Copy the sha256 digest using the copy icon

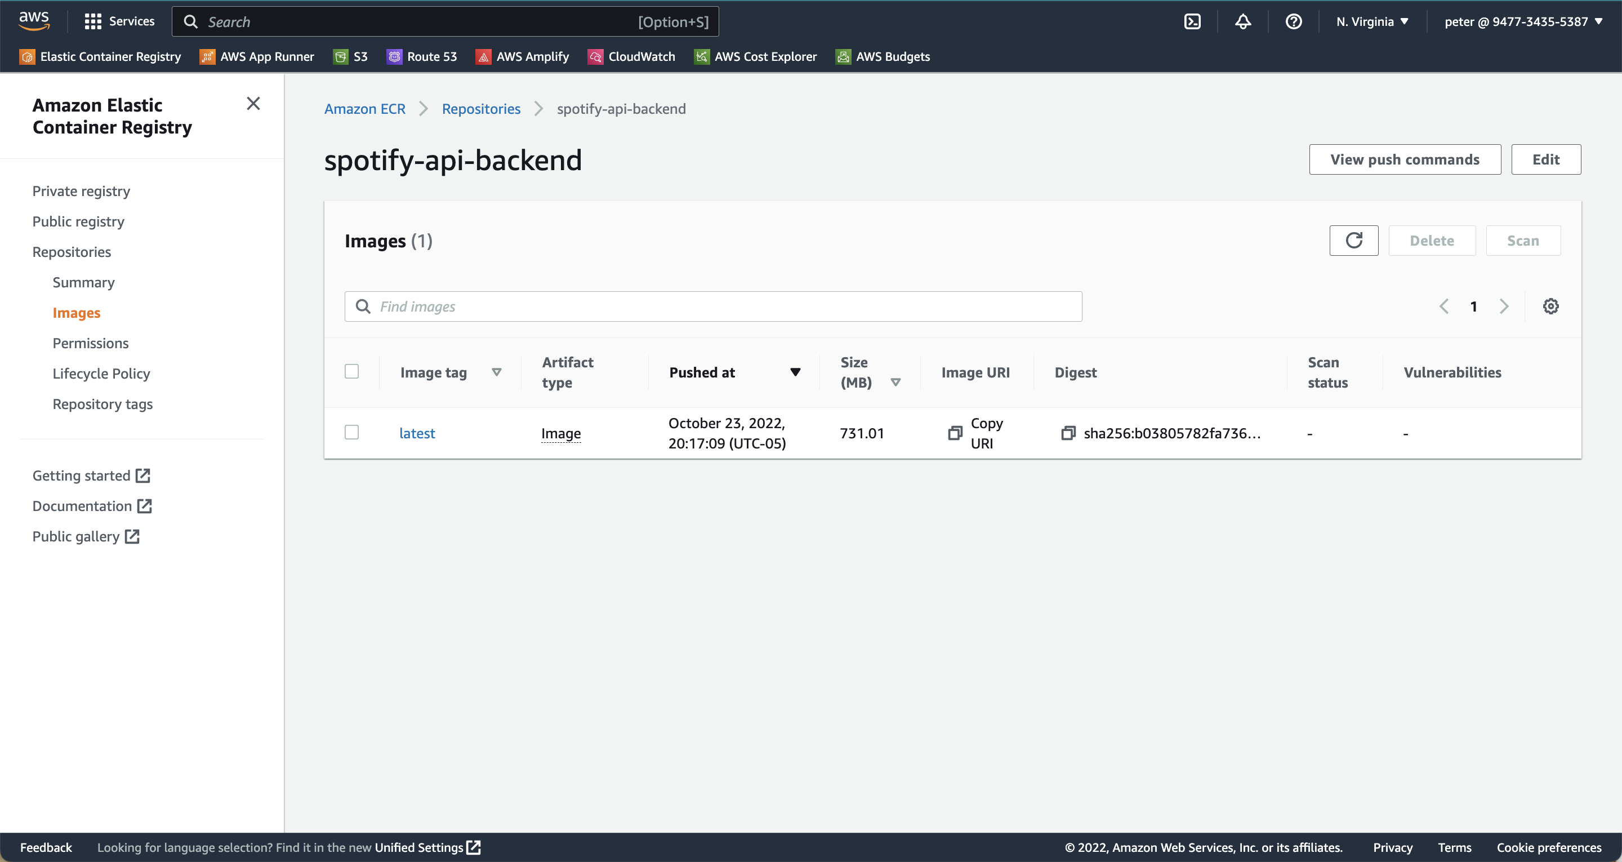(1068, 433)
